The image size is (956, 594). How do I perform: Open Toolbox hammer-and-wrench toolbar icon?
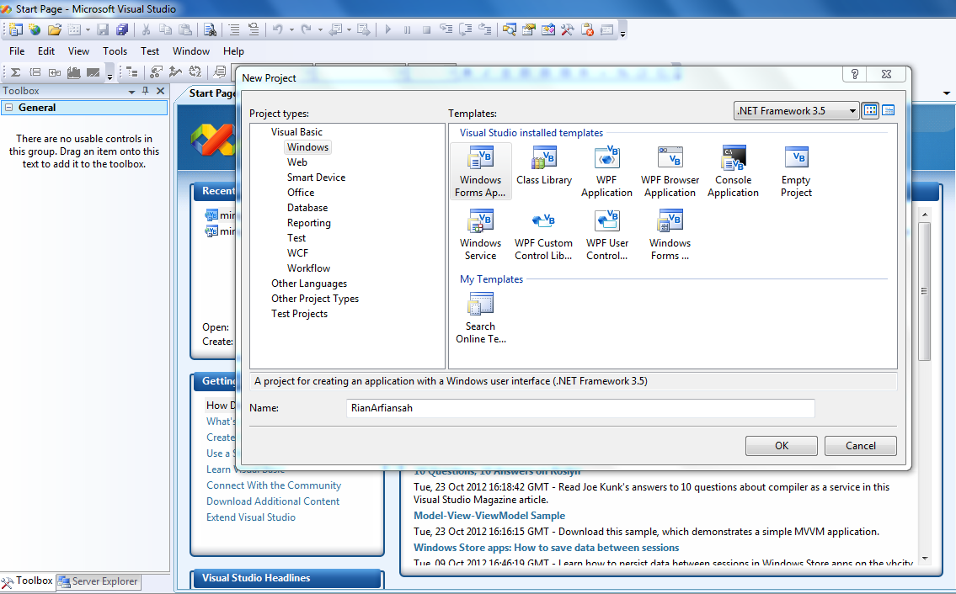coord(567,29)
